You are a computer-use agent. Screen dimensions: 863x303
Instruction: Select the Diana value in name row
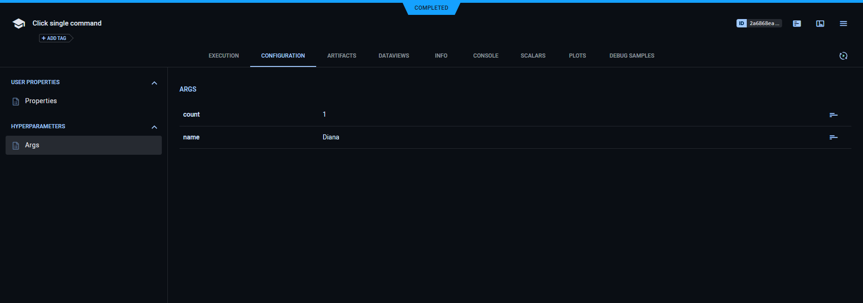(x=331, y=137)
